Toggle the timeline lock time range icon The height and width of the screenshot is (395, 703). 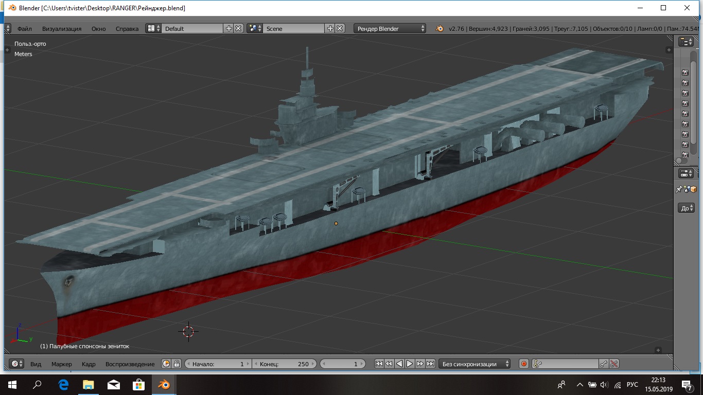177,364
